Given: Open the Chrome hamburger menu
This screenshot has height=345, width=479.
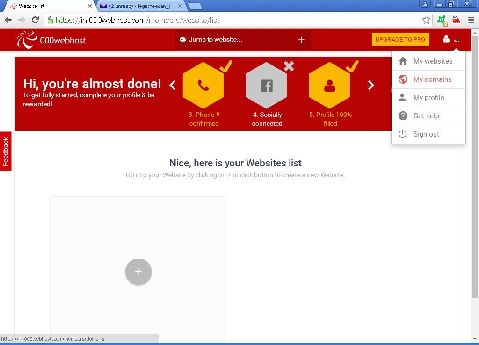Looking at the screenshot, I should [x=471, y=20].
